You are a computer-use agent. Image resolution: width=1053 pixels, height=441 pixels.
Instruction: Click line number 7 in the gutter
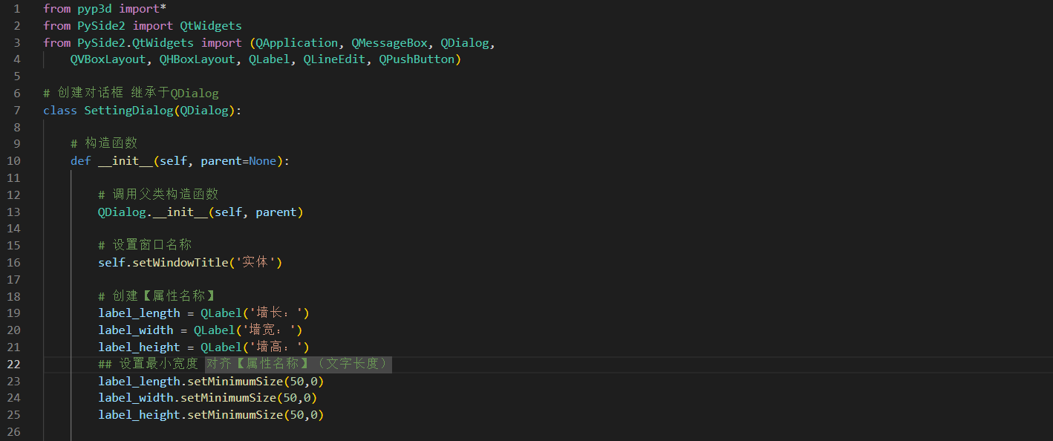pyautogui.click(x=16, y=110)
